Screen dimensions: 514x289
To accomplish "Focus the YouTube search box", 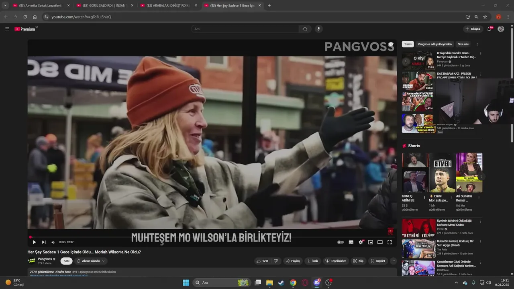I will [245, 29].
